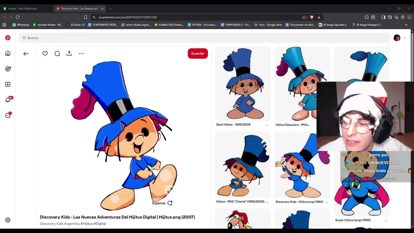
Task: Open the Explore compass icon in sidebar
Action: 8,69
